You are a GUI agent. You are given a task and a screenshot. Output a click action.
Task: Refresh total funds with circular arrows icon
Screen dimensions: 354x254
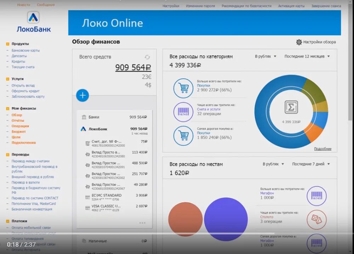[x=147, y=57]
